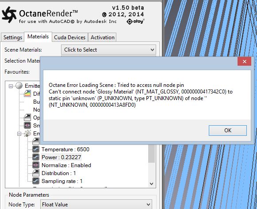Select the Normalize : Enabled tree item

[x=66, y=165]
